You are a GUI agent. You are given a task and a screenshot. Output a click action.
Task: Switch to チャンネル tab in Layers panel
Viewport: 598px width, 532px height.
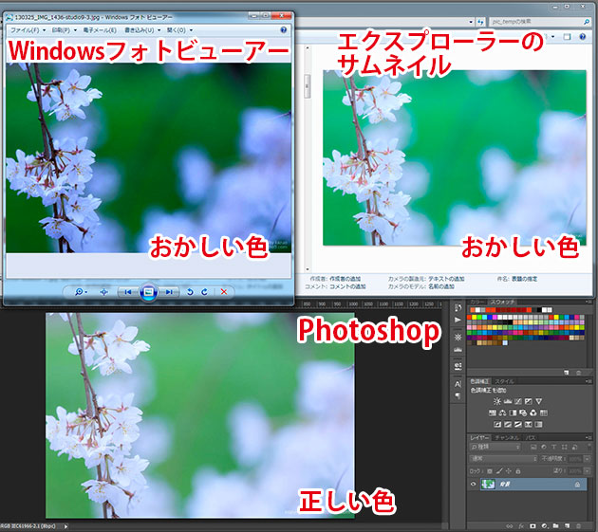tap(507, 437)
